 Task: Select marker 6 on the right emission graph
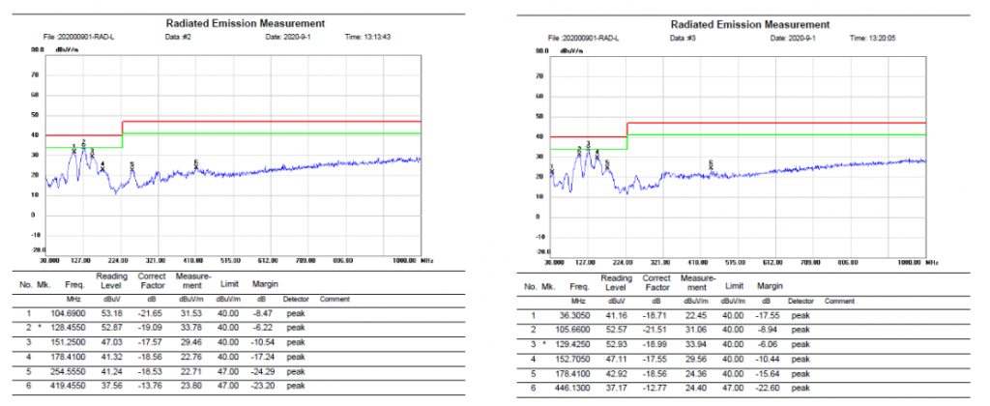click(x=712, y=164)
